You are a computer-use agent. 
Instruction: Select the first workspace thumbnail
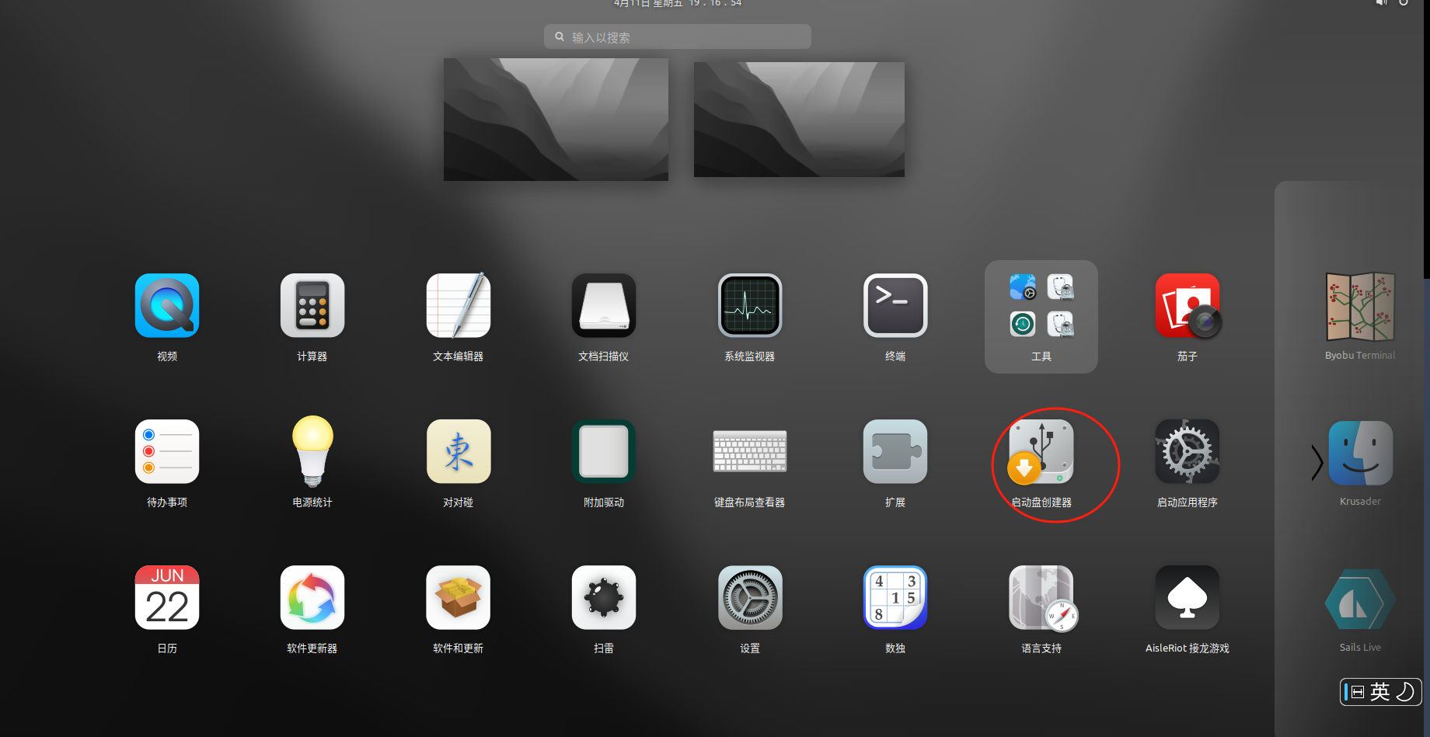pyautogui.click(x=556, y=120)
